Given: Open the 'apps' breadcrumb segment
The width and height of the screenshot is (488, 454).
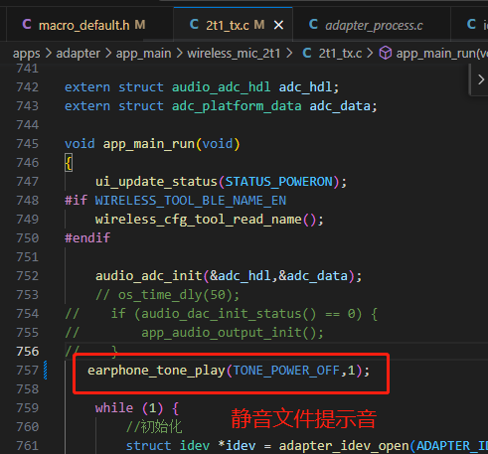Looking at the screenshot, I should 27,54.
